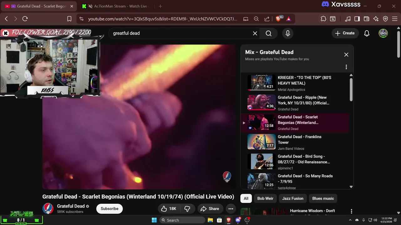Click the zoom magnifier icon in address bar

point(256,19)
